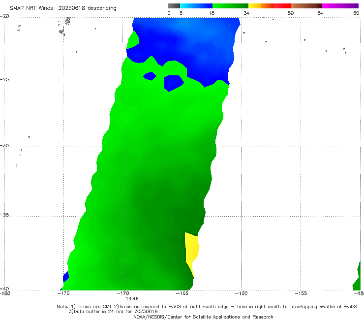Click the small blue patch near the swath's bottom-left corner
This screenshot has height=320, width=364.
click(66, 277)
